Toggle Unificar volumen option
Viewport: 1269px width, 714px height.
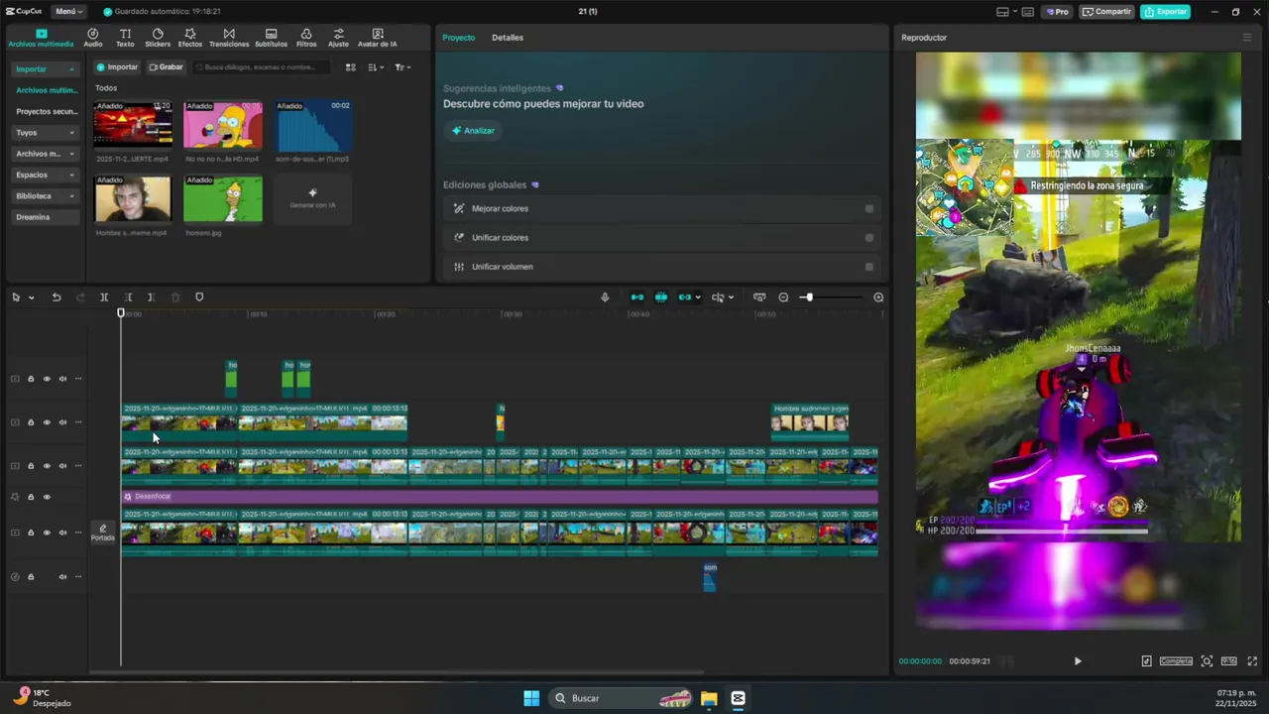(869, 267)
